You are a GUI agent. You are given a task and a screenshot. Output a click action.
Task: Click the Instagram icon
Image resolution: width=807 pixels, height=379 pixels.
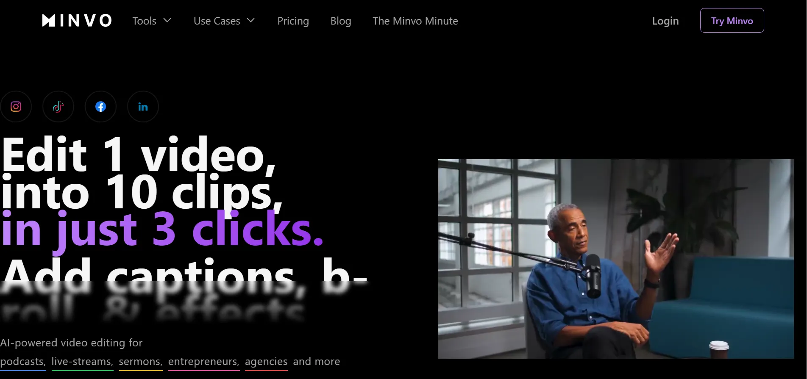(x=16, y=107)
